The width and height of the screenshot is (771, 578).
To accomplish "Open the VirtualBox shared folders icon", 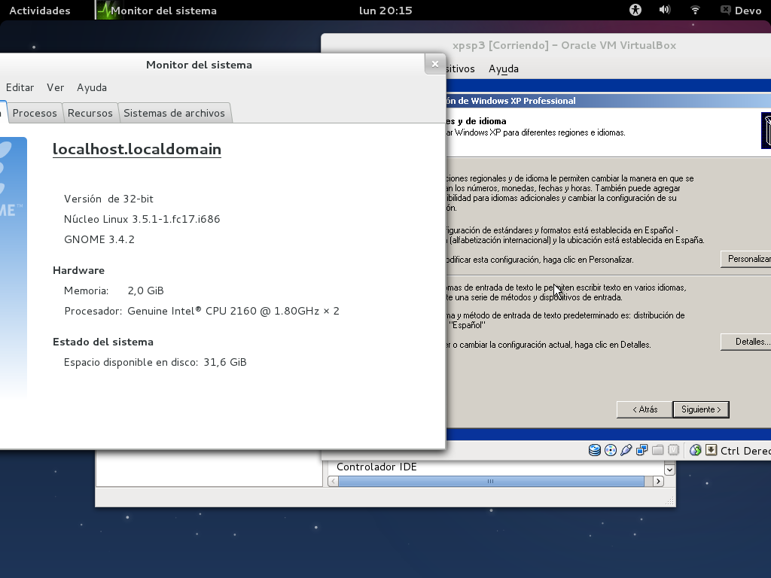I will (657, 450).
